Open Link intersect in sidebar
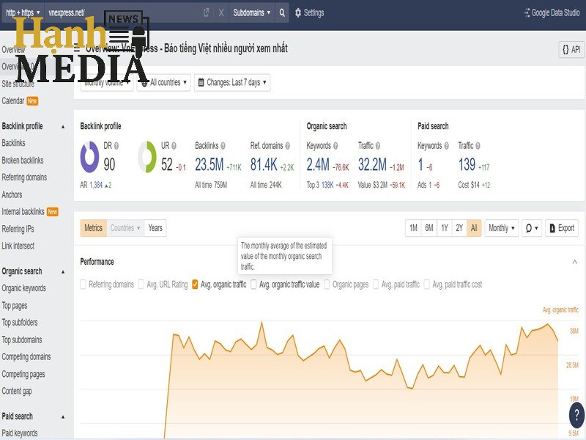This screenshot has height=440, width=586. tap(18, 246)
